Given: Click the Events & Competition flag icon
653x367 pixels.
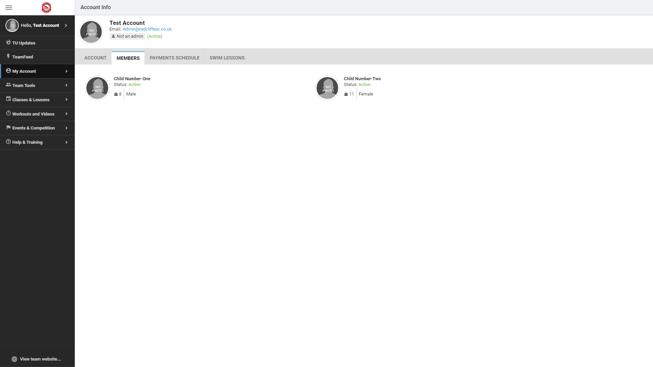Looking at the screenshot, I should 8,128.
